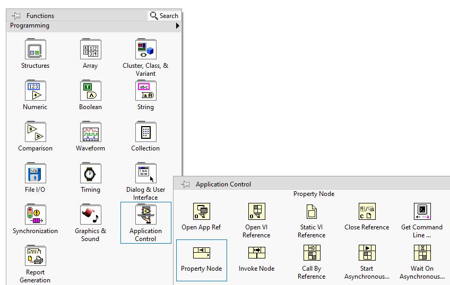The height and width of the screenshot is (285, 450).
Task: Select the Static VI Reference function
Action: click(x=311, y=211)
